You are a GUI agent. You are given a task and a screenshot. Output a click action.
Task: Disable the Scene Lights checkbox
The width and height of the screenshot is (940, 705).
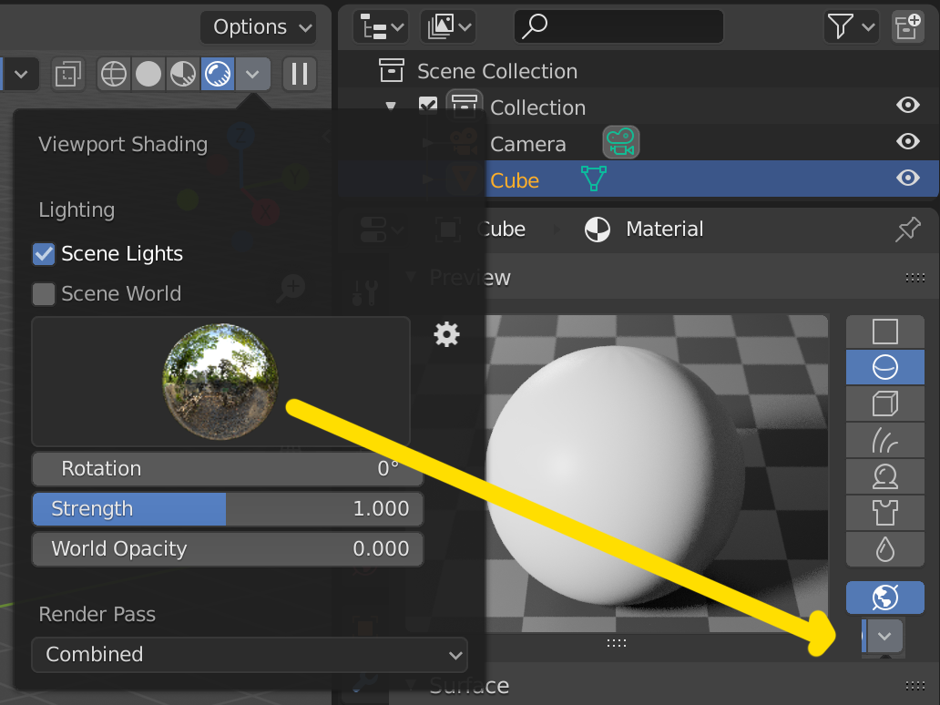click(44, 253)
